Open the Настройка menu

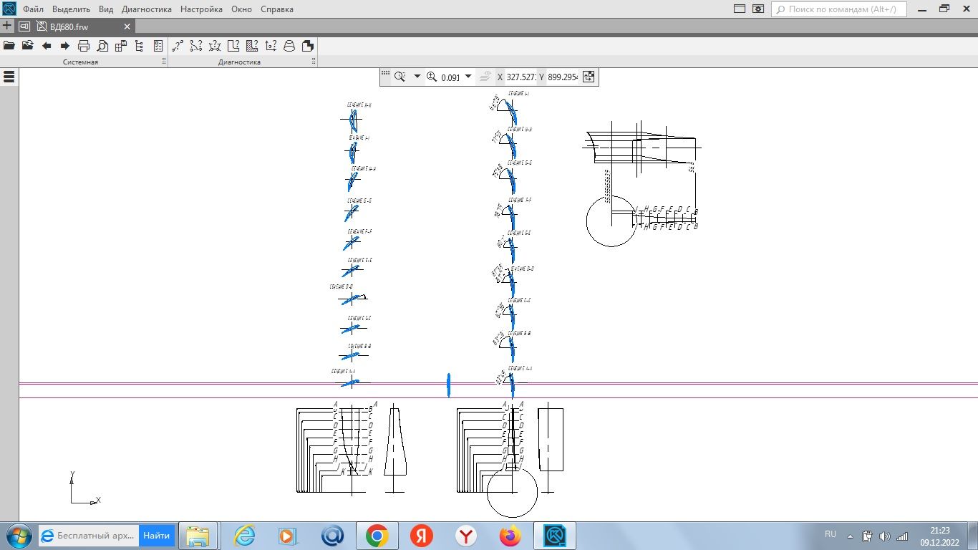(201, 9)
